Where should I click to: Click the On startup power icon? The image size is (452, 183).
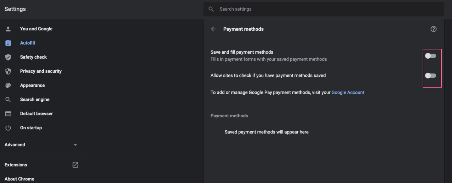[8, 128]
